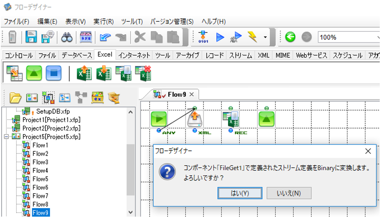Open dropdown arrow next to lightning icon
Image resolution: width=381 pixels, height=217 pixels.
point(265,37)
